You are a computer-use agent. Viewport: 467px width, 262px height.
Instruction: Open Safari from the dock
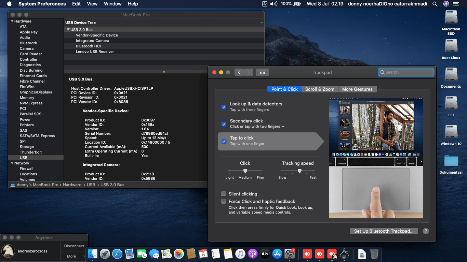117,254
